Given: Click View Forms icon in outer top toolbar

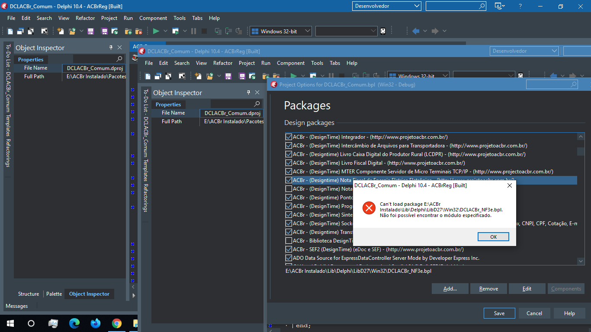Looking at the screenshot, I should tap(31, 31).
